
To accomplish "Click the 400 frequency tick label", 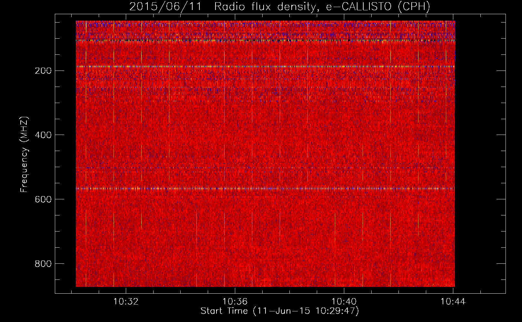I will [x=43, y=135].
